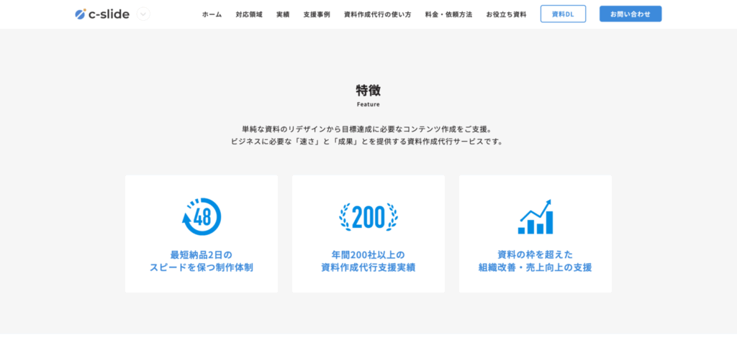Image resolution: width=737 pixels, height=363 pixels.
Task: Click the Feature subtitle under the heading
Action: pos(368,104)
